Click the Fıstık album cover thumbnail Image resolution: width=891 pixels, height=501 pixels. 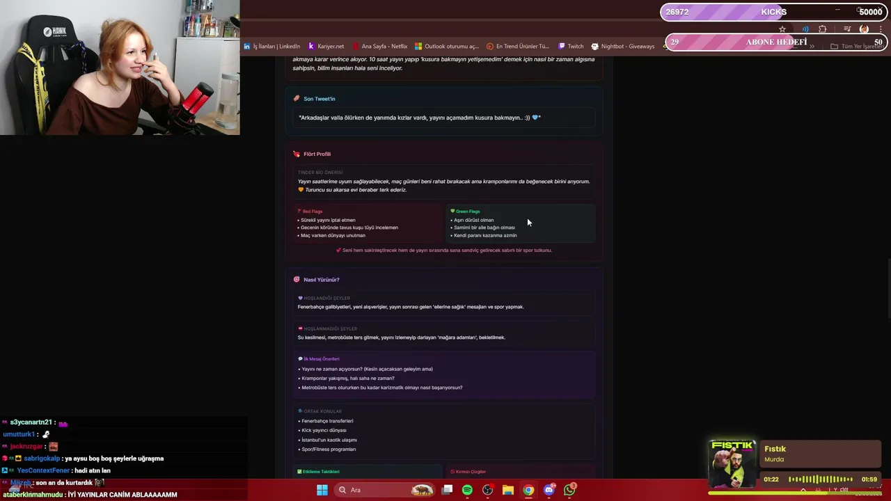pos(732,464)
